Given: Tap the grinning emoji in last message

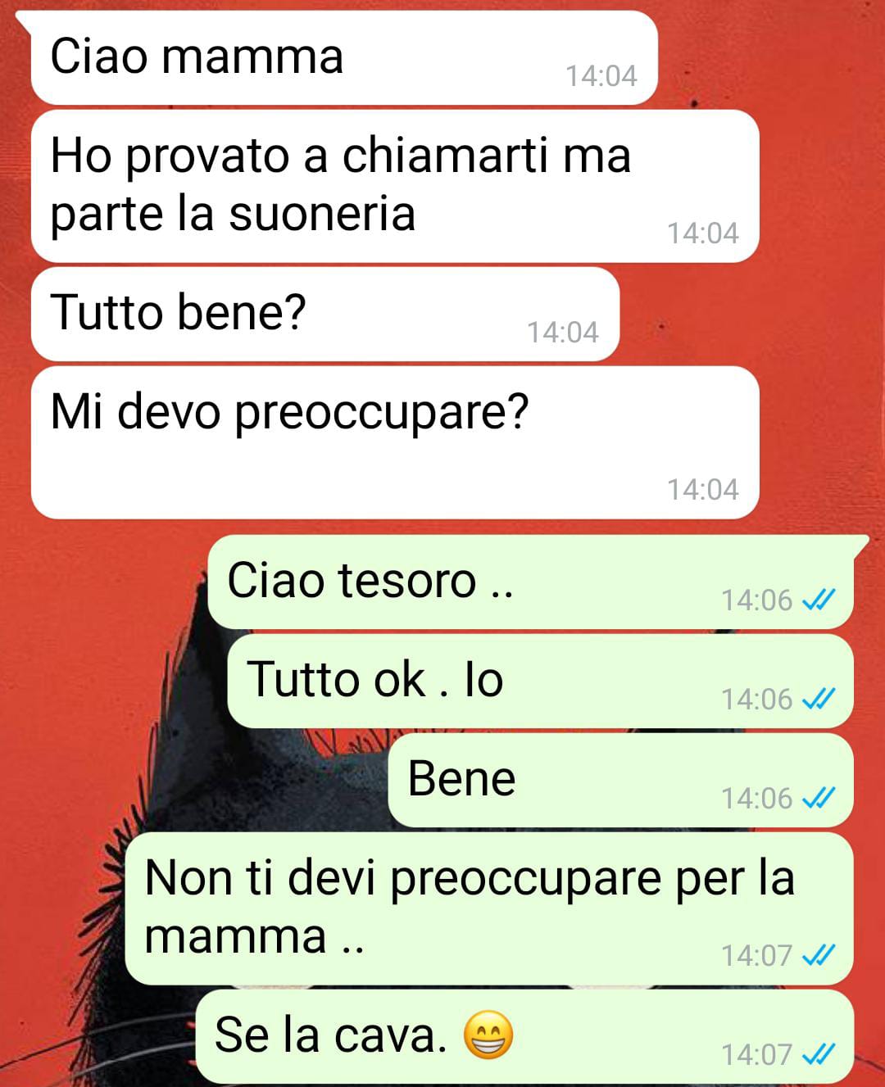Looking at the screenshot, I should 488,1035.
